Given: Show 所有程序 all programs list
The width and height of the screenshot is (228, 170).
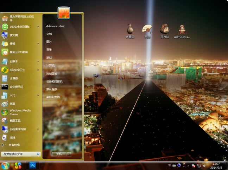Looking at the screenshot, I should (x=15, y=145).
